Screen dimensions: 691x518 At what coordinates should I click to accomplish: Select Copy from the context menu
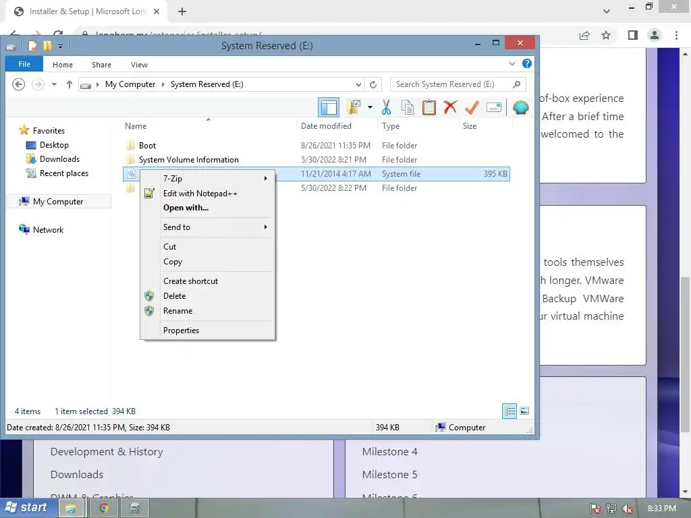pos(208,262)
